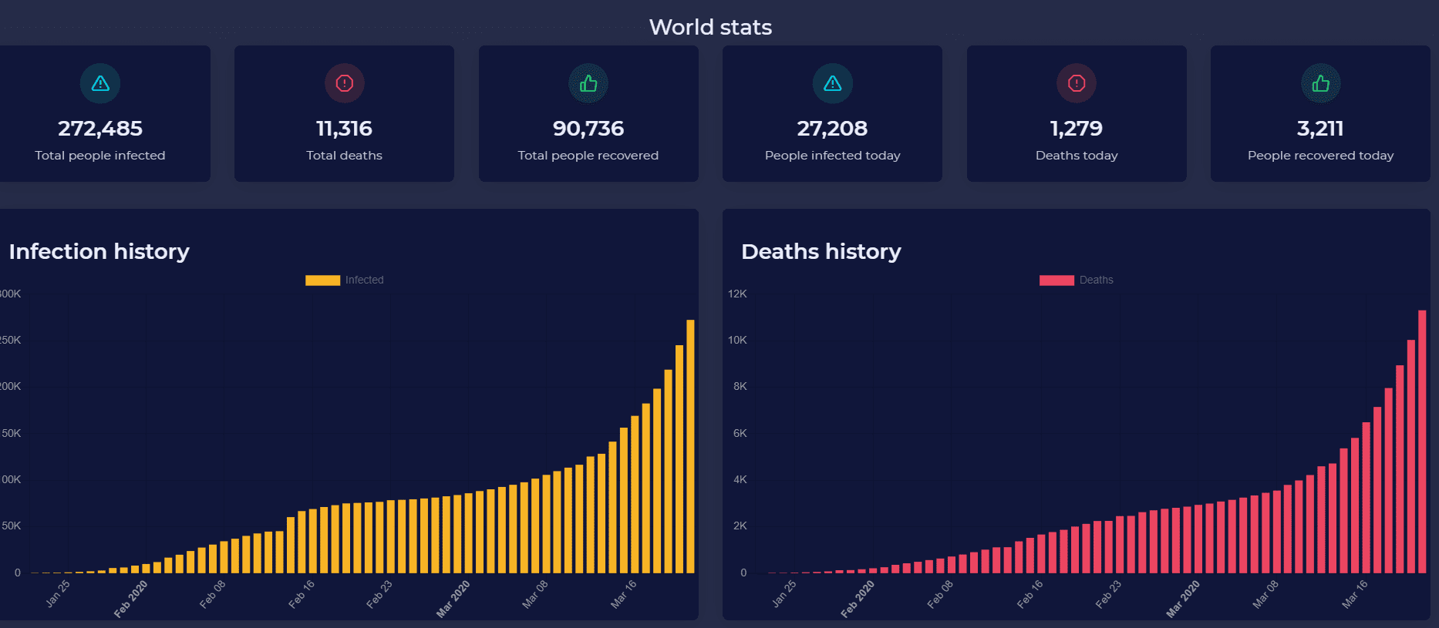The height and width of the screenshot is (628, 1439).
Task: Click Mar 2020 axis label in Infection chart
Action: point(453,599)
